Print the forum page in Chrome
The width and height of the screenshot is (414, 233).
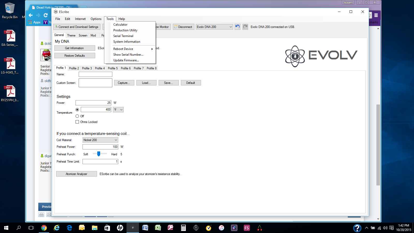pyautogui.click(x=41, y=215)
